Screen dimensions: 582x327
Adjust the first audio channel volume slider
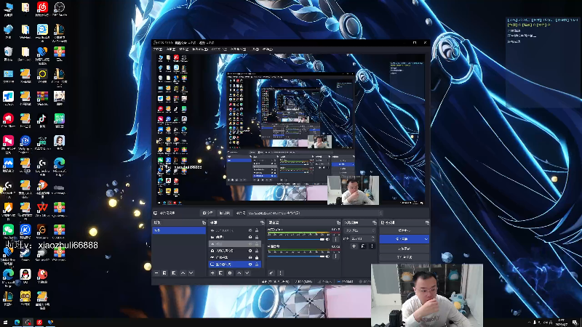296,240
